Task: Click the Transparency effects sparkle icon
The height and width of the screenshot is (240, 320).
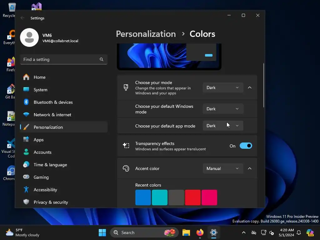Action: pyautogui.click(x=126, y=146)
